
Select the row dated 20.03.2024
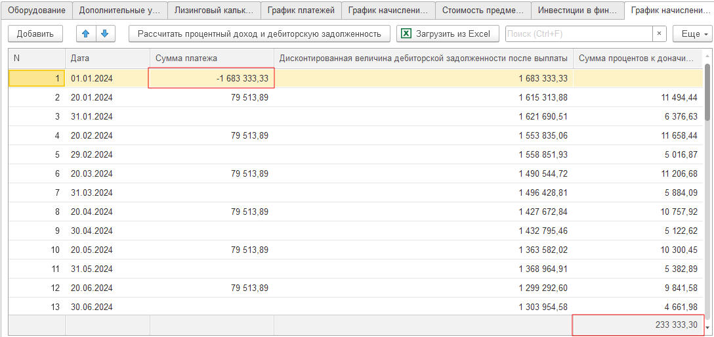92,174
